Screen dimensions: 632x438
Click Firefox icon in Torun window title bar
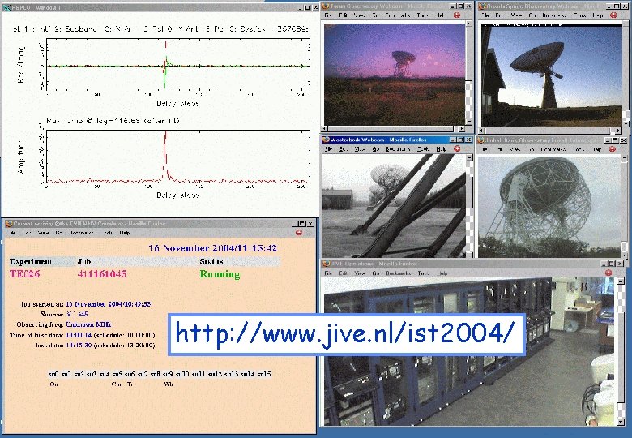pyautogui.click(x=326, y=6)
